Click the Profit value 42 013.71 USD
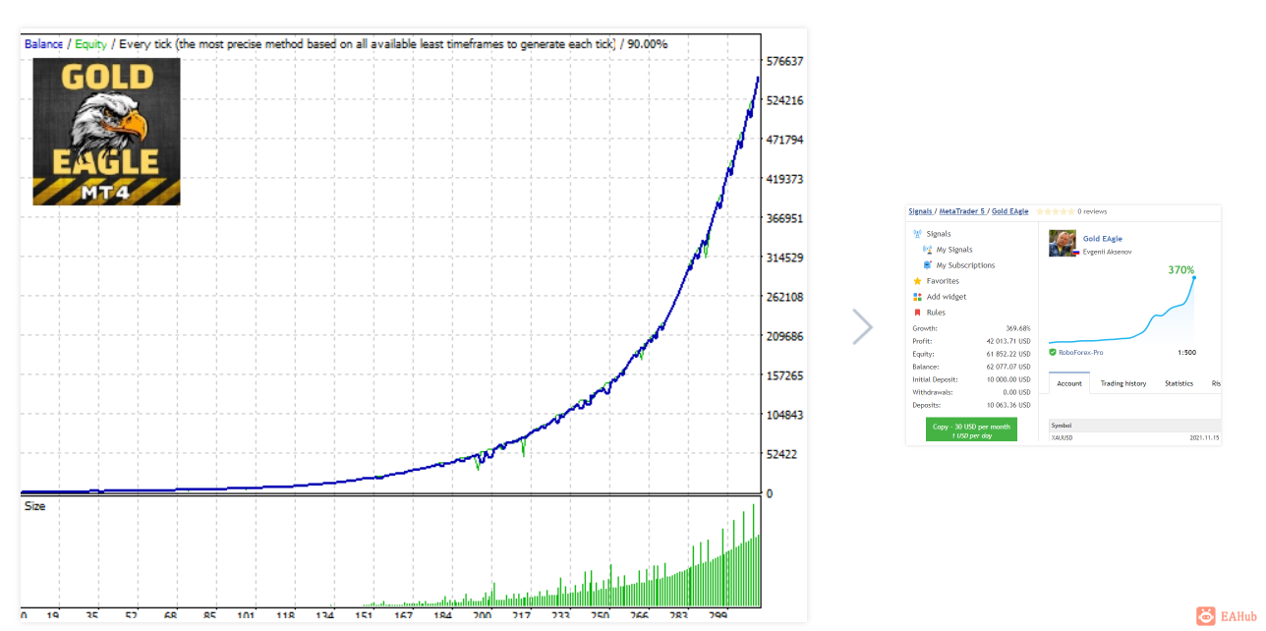The height and width of the screenshot is (631, 1266). point(1008,341)
